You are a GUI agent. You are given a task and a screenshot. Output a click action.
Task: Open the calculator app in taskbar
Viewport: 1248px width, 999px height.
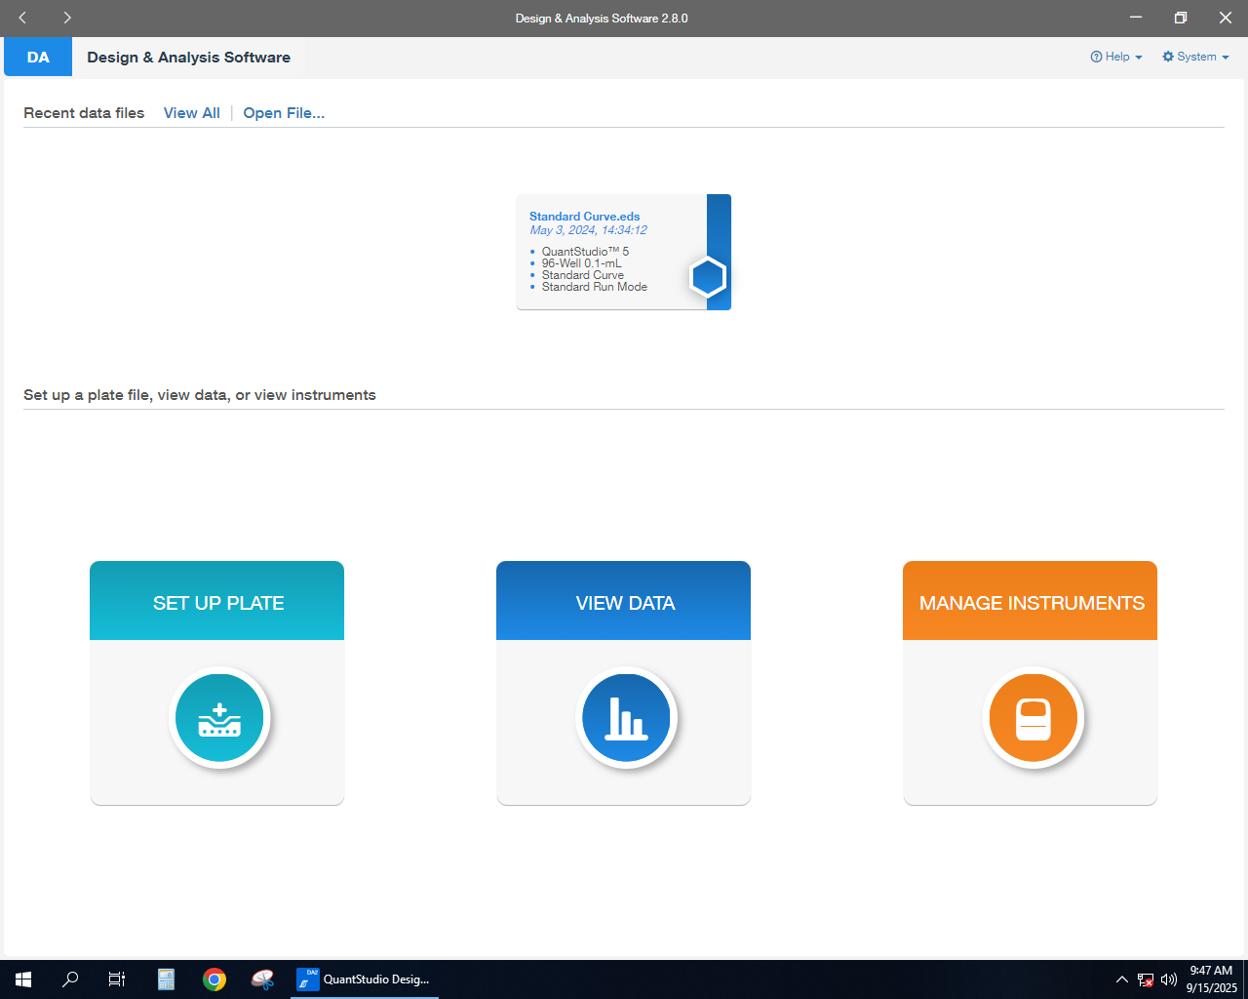click(166, 979)
